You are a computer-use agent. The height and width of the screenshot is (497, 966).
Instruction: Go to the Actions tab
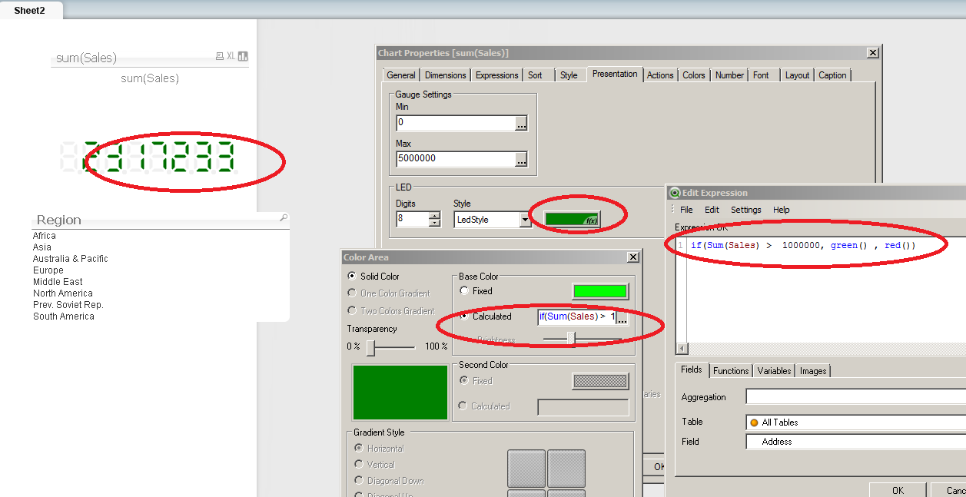(660, 75)
